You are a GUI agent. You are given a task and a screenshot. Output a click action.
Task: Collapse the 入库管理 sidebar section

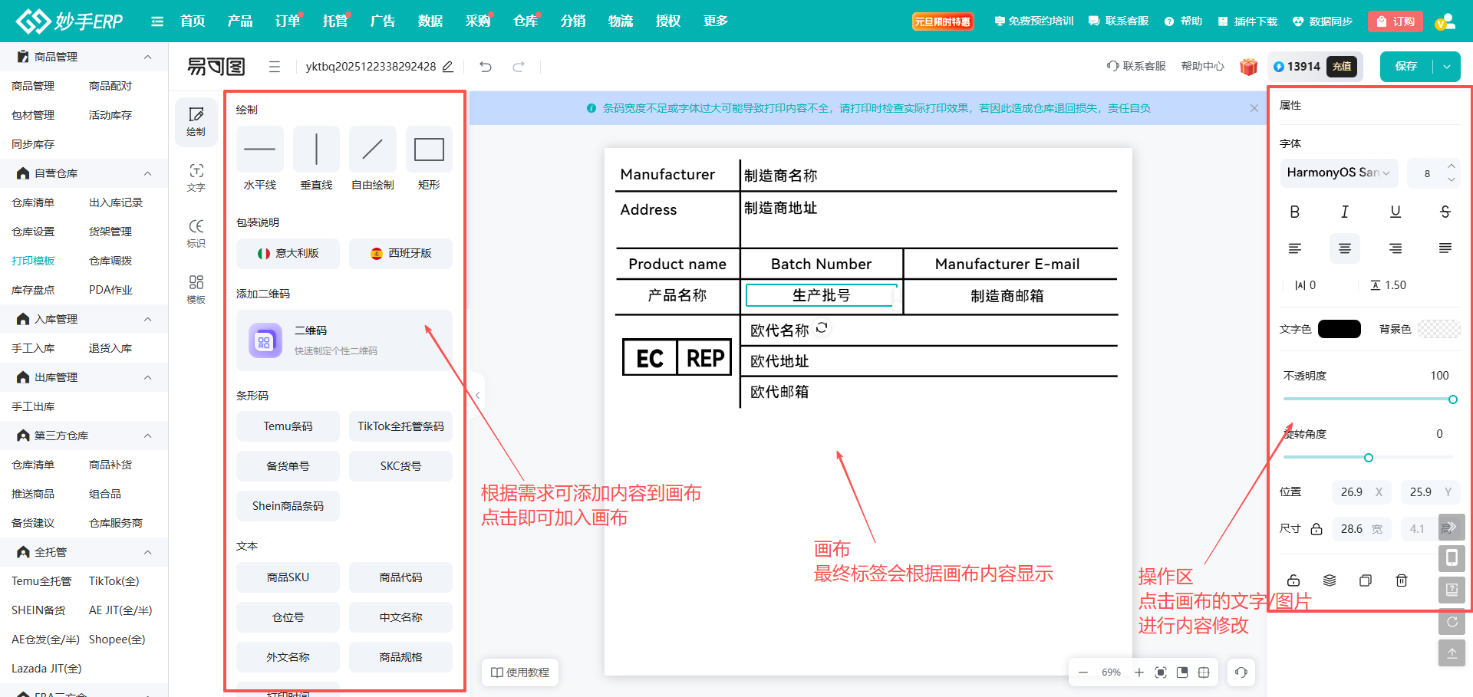coord(148,319)
